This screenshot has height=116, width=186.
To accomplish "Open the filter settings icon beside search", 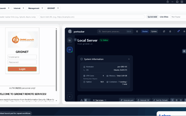I will click(137, 32).
